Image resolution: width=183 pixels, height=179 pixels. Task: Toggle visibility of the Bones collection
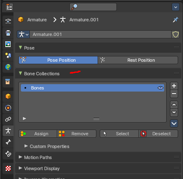(x=161, y=88)
